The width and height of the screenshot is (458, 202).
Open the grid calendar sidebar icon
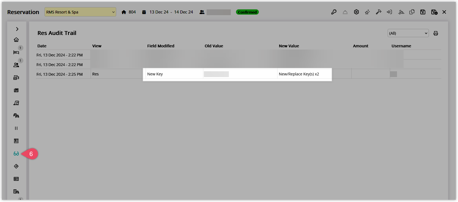pos(16,179)
